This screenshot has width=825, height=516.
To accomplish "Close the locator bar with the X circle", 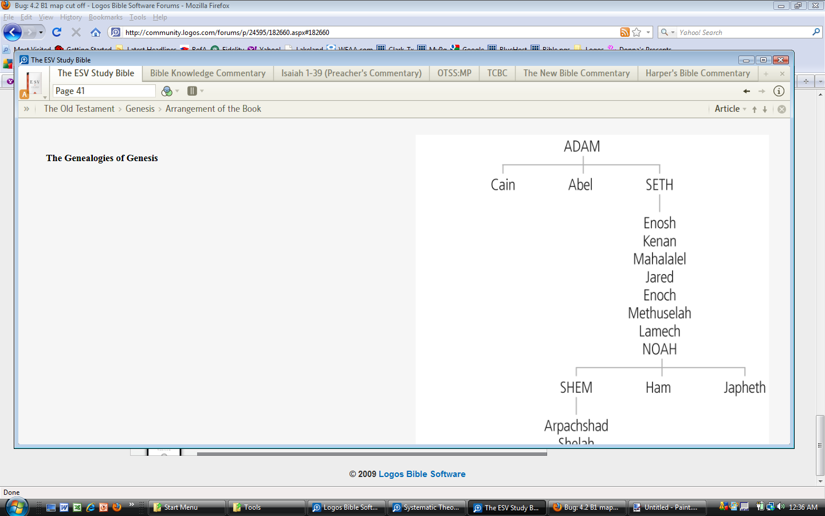I will (x=781, y=109).
